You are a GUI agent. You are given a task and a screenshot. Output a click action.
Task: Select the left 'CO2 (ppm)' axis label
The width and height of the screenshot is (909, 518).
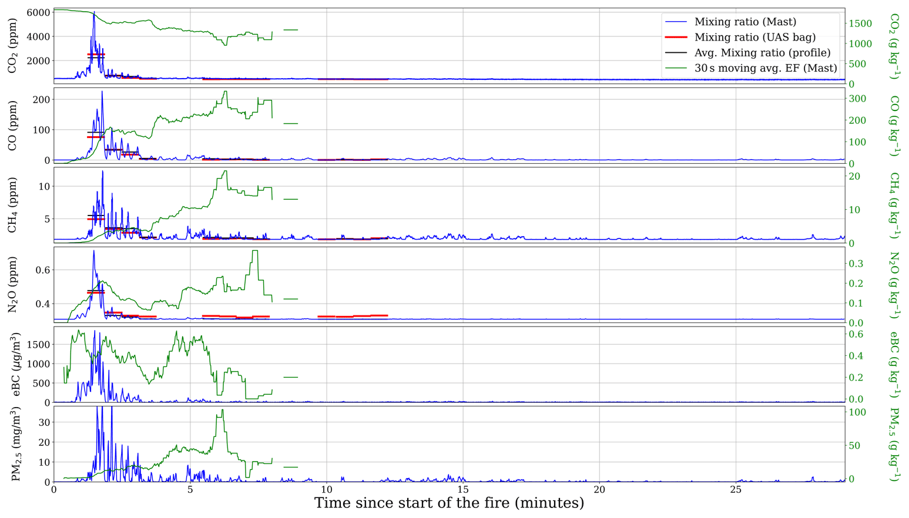12,46
